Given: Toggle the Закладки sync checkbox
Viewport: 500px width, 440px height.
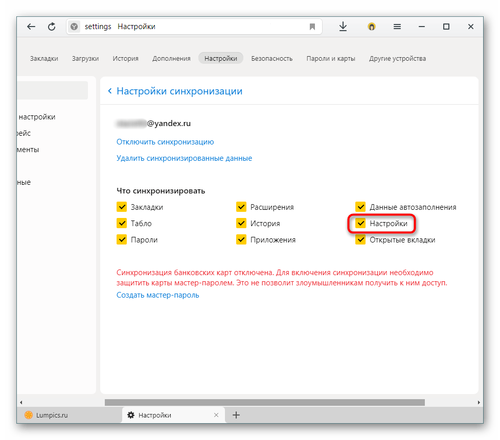Looking at the screenshot, I should click(122, 207).
